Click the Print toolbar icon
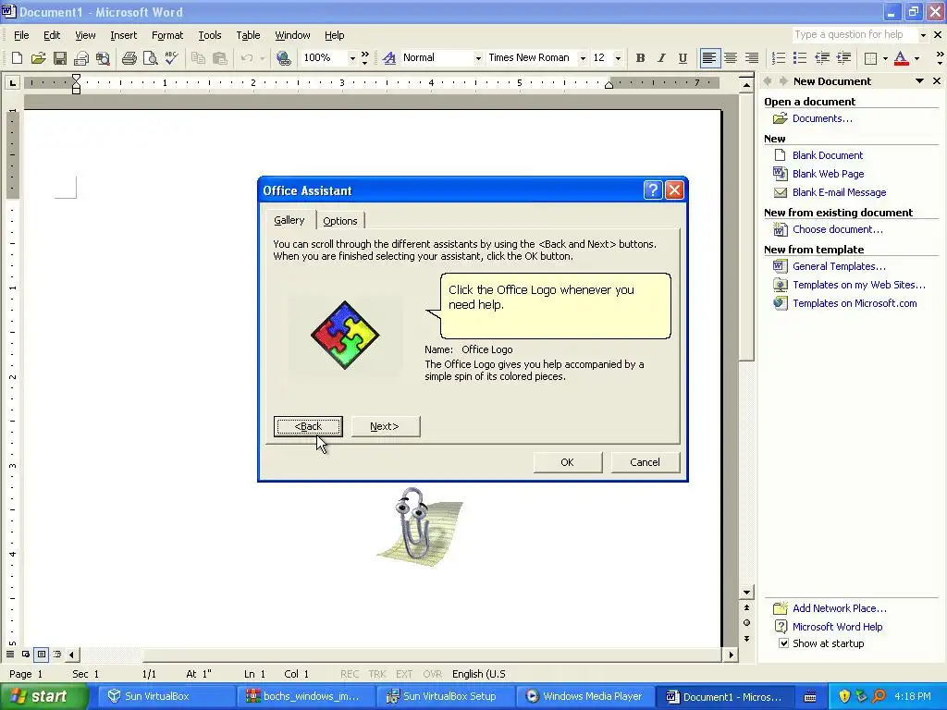The height and width of the screenshot is (710, 947). pyautogui.click(x=129, y=58)
